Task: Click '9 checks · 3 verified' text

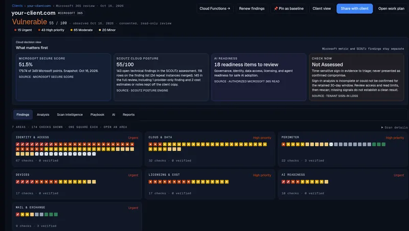Action: pyautogui.click(x=36, y=226)
